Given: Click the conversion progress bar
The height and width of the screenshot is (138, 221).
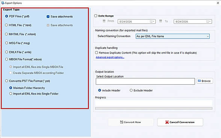Looking at the screenshot, I should 154,108.
